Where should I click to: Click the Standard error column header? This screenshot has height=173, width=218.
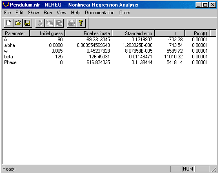pos(133,33)
